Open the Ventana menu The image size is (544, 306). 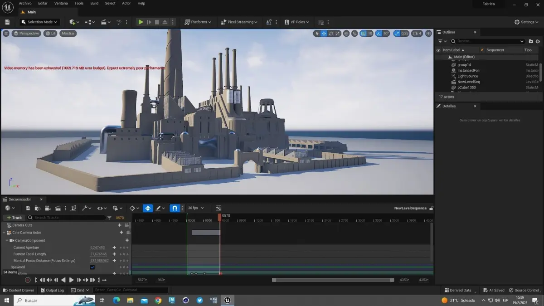(61, 3)
